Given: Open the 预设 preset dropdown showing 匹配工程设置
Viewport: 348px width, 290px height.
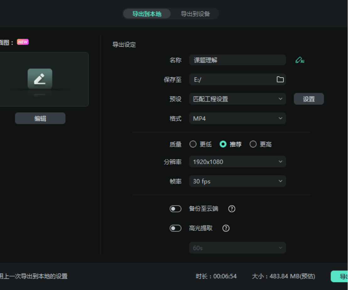Looking at the screenshot, I should click(x=237, y=99).
